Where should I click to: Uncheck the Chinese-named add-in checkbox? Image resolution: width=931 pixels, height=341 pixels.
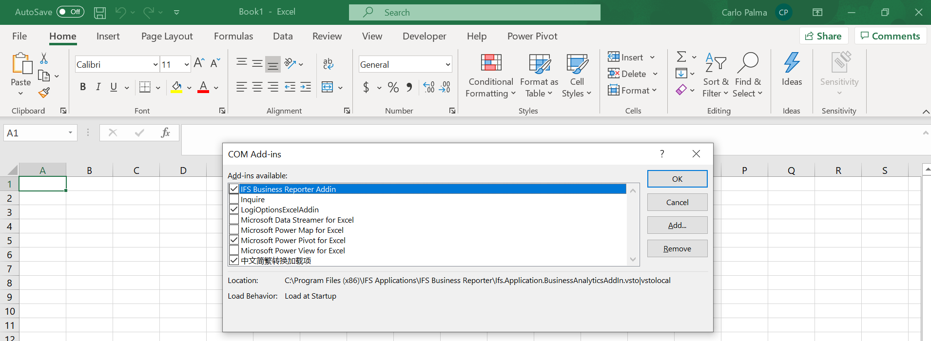click(x=234, y=260)
